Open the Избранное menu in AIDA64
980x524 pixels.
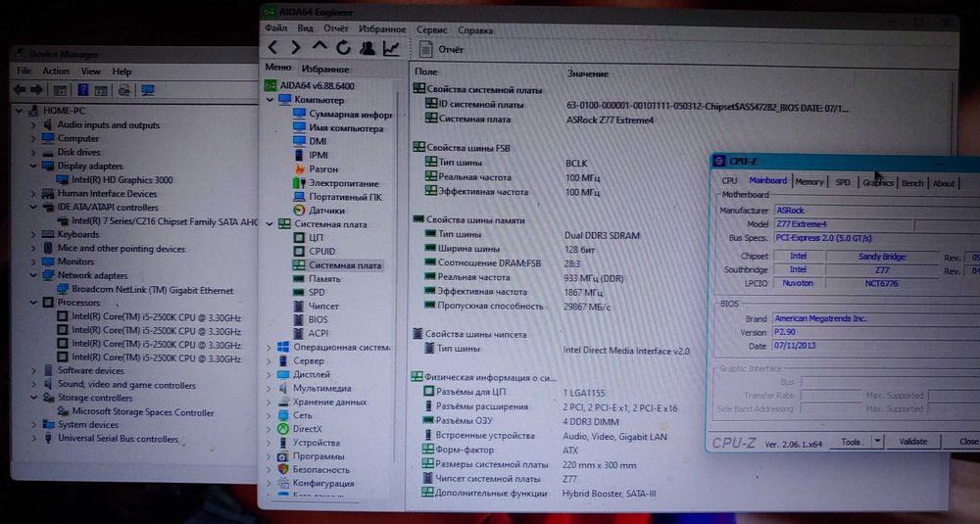pos(382,29)
